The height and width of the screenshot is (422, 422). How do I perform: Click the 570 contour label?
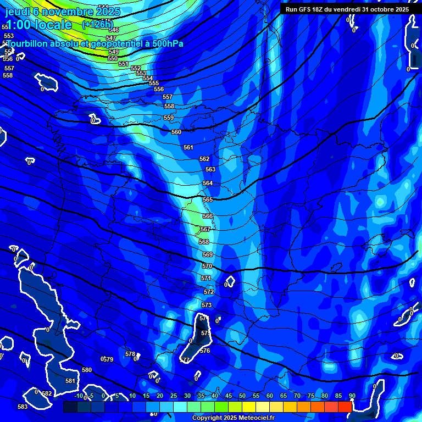click(x=207, y=266)
